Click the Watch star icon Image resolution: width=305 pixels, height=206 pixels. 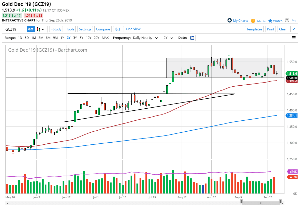click(x=271, y=21)
